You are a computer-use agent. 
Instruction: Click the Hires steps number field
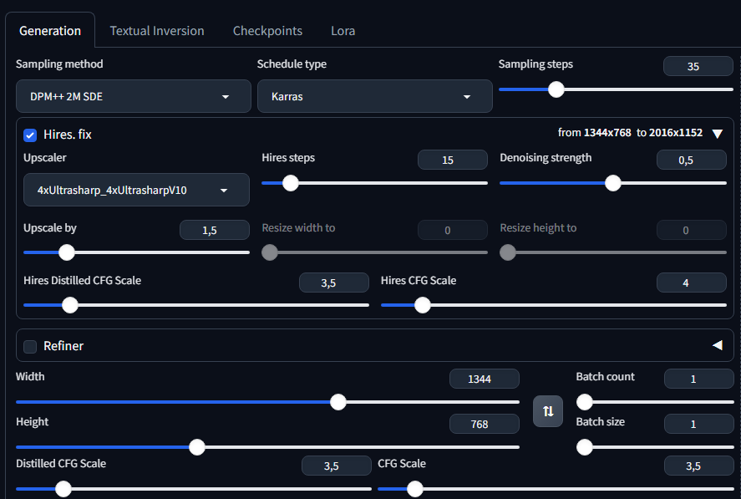(452, 160)
